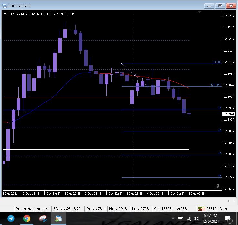The image size is (238, 225).
Task: Click the 1.13285 price scale label
Action: (229, 16)
